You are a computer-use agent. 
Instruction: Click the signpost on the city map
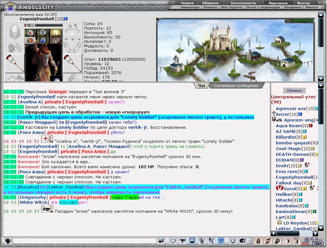(250, 75)
